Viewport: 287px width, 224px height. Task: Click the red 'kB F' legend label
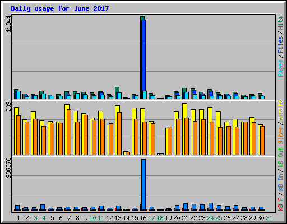[281, 204]
